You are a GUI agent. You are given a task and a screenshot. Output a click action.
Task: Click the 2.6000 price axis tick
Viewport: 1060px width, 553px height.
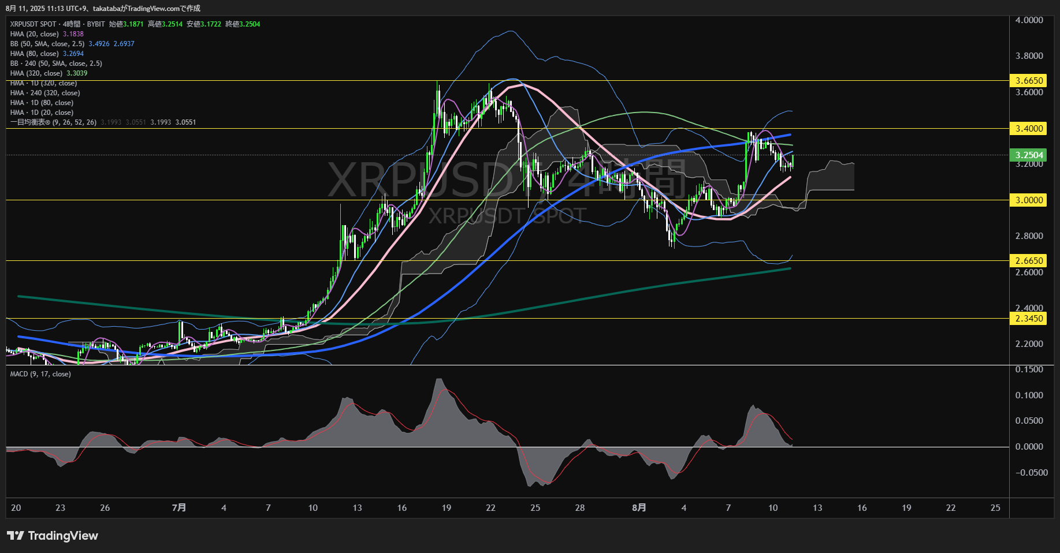pos(1029,272)
